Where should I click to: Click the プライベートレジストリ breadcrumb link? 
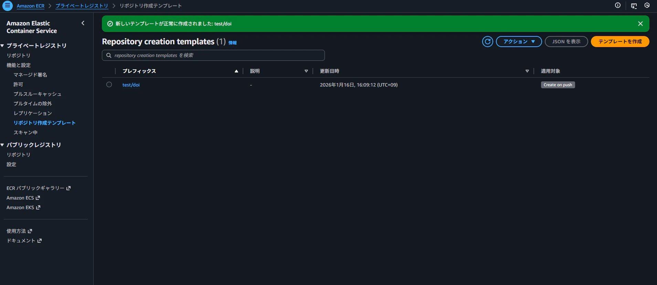point(82,6)
